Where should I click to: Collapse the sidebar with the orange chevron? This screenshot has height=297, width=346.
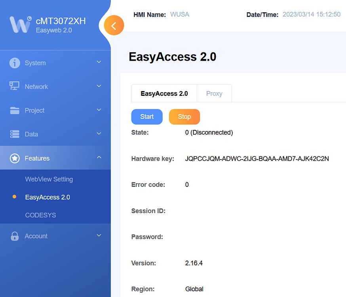tap(114, 25)
